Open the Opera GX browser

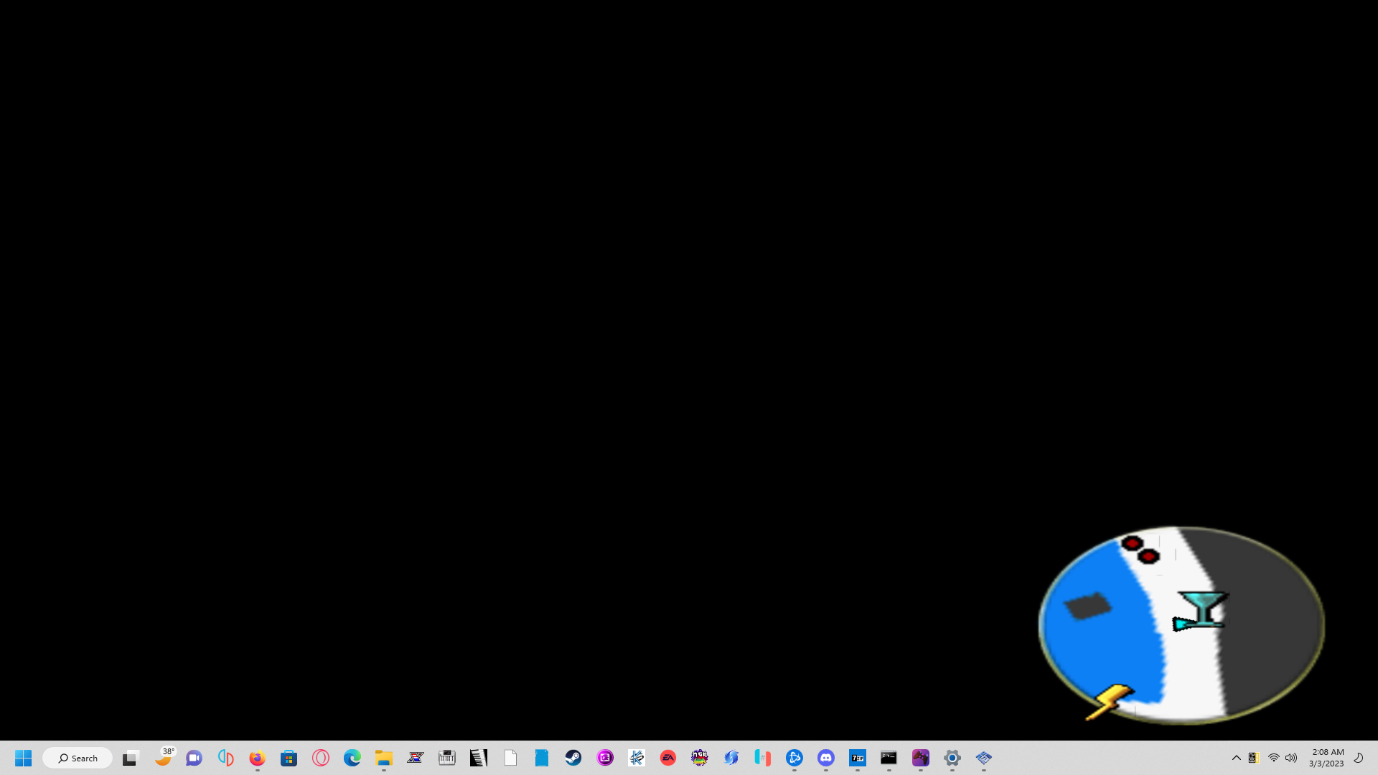[x=320, y=757]
